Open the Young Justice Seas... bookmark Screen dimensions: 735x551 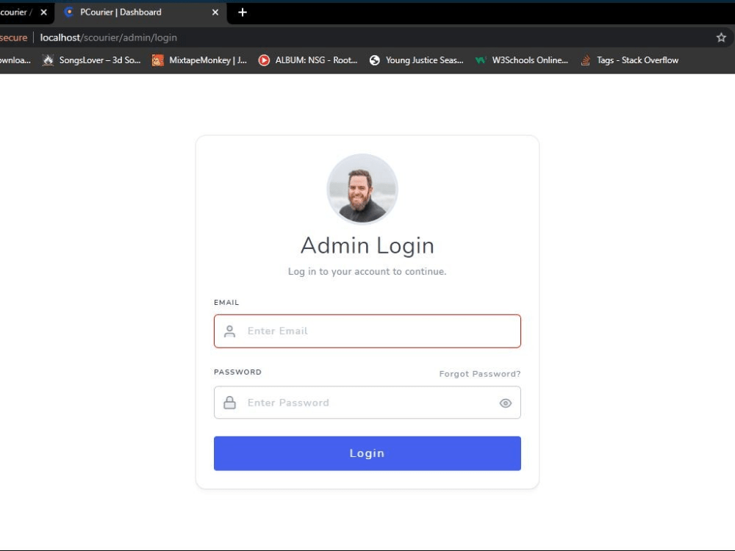[x=416, y=60]
